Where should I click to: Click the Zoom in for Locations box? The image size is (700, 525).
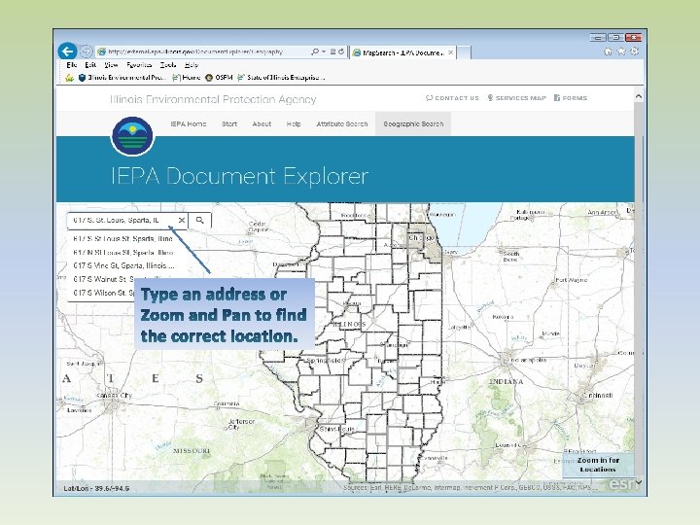click(598, 465)
